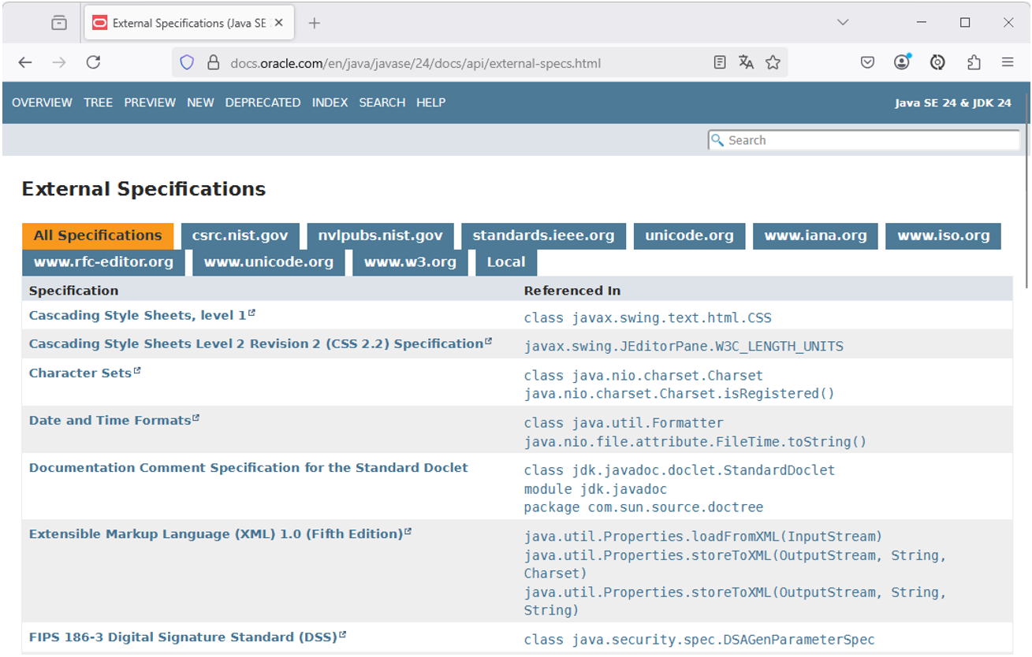Viewport: 1032px width, 657px height.
Task: Open FIPS 186-3 Digital Signature Standard link
Action: (x=188, y=637)
